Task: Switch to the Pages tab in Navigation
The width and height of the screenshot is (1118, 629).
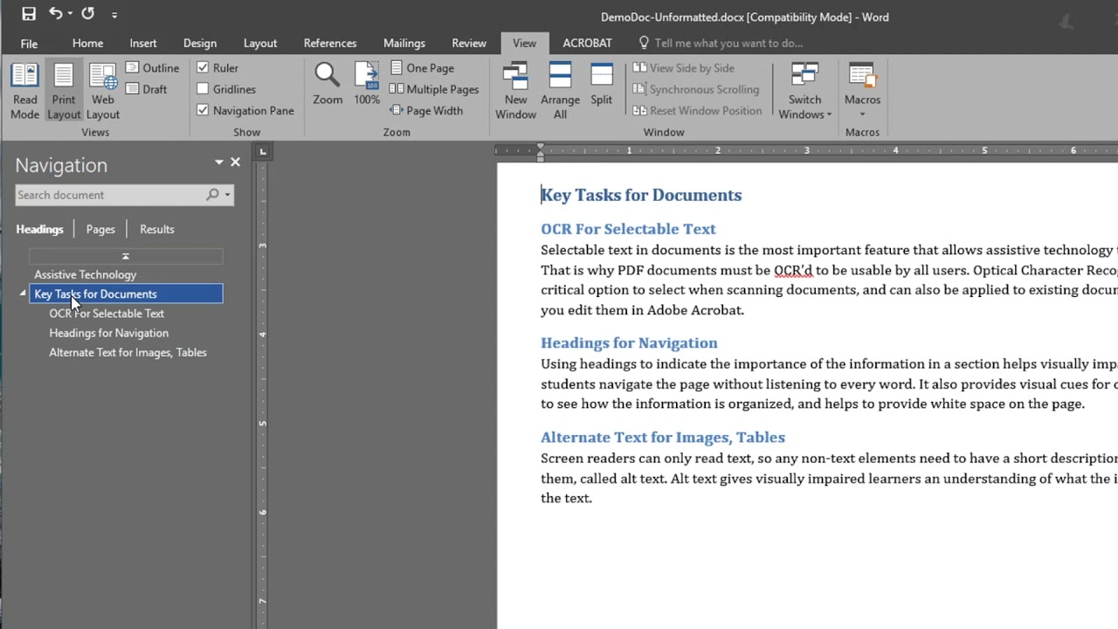Action: 100,229
